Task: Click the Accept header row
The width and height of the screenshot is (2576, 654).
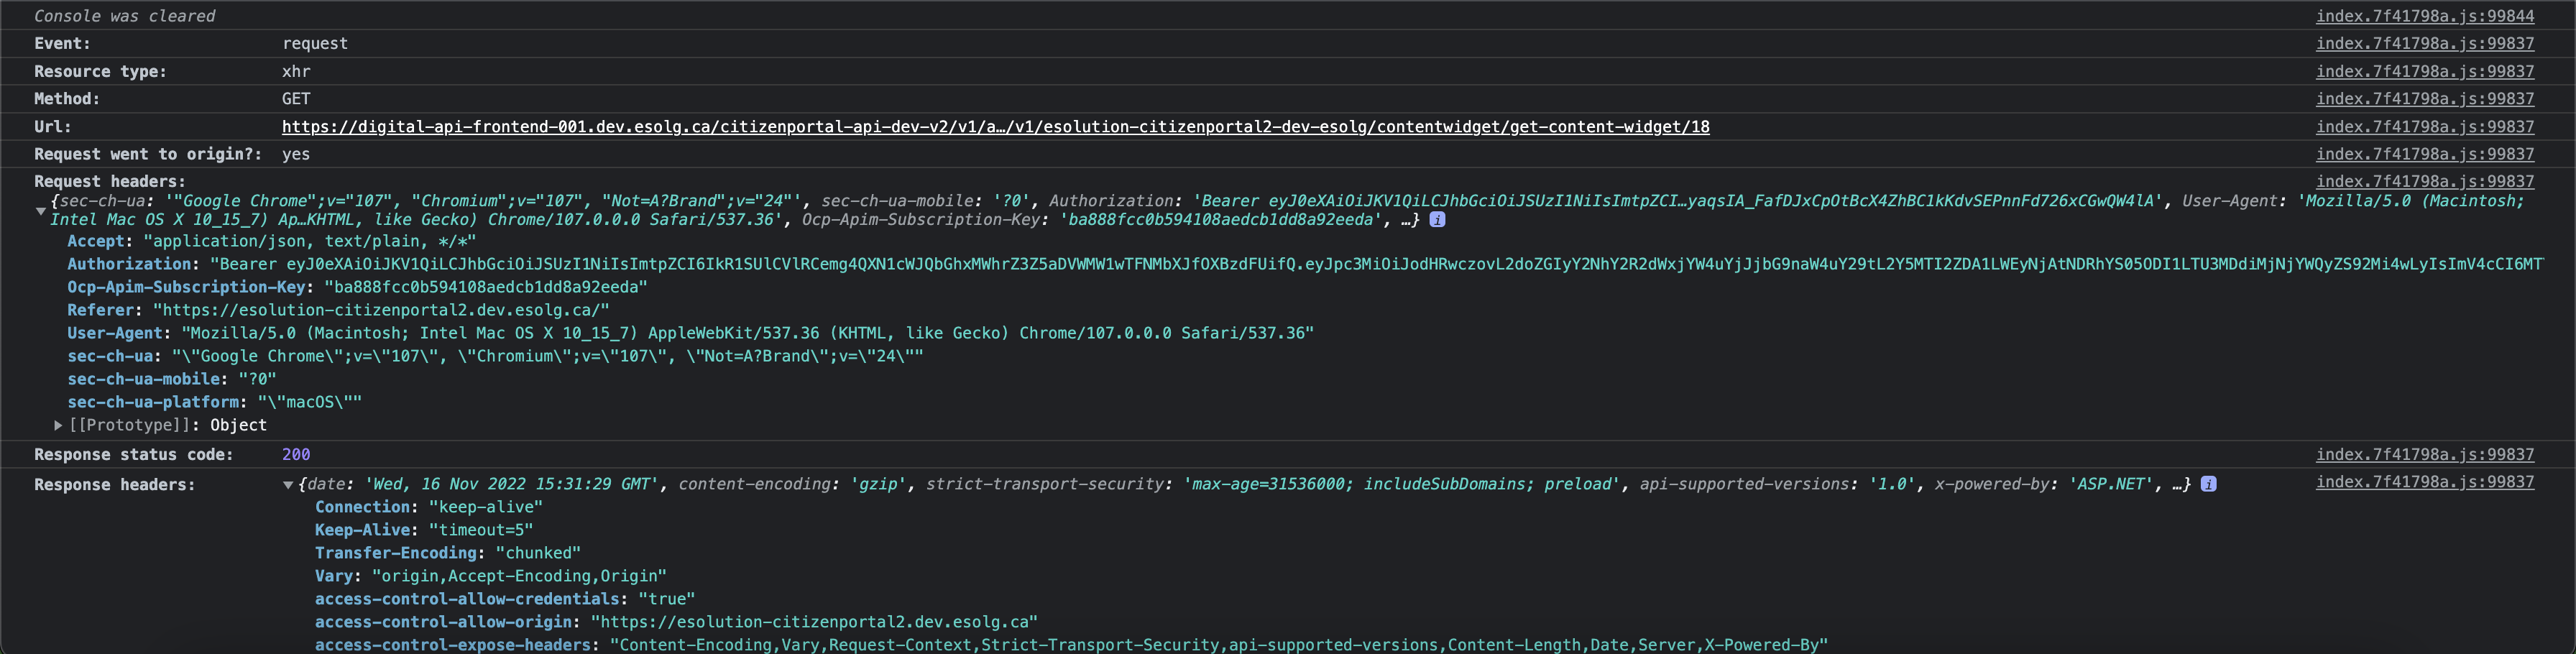Action: coord(272,242)
